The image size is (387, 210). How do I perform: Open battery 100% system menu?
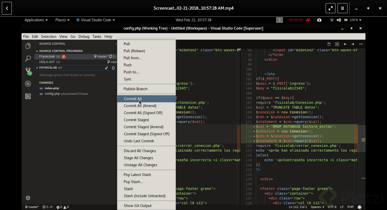353,20
